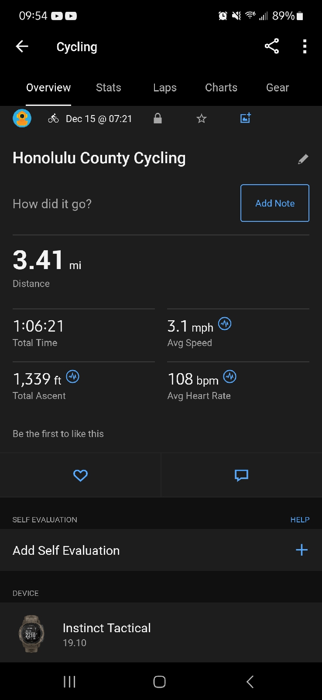
Task: Tap the insight icon beside Avg Heart Rate
Action: click(x=230, y=376)
